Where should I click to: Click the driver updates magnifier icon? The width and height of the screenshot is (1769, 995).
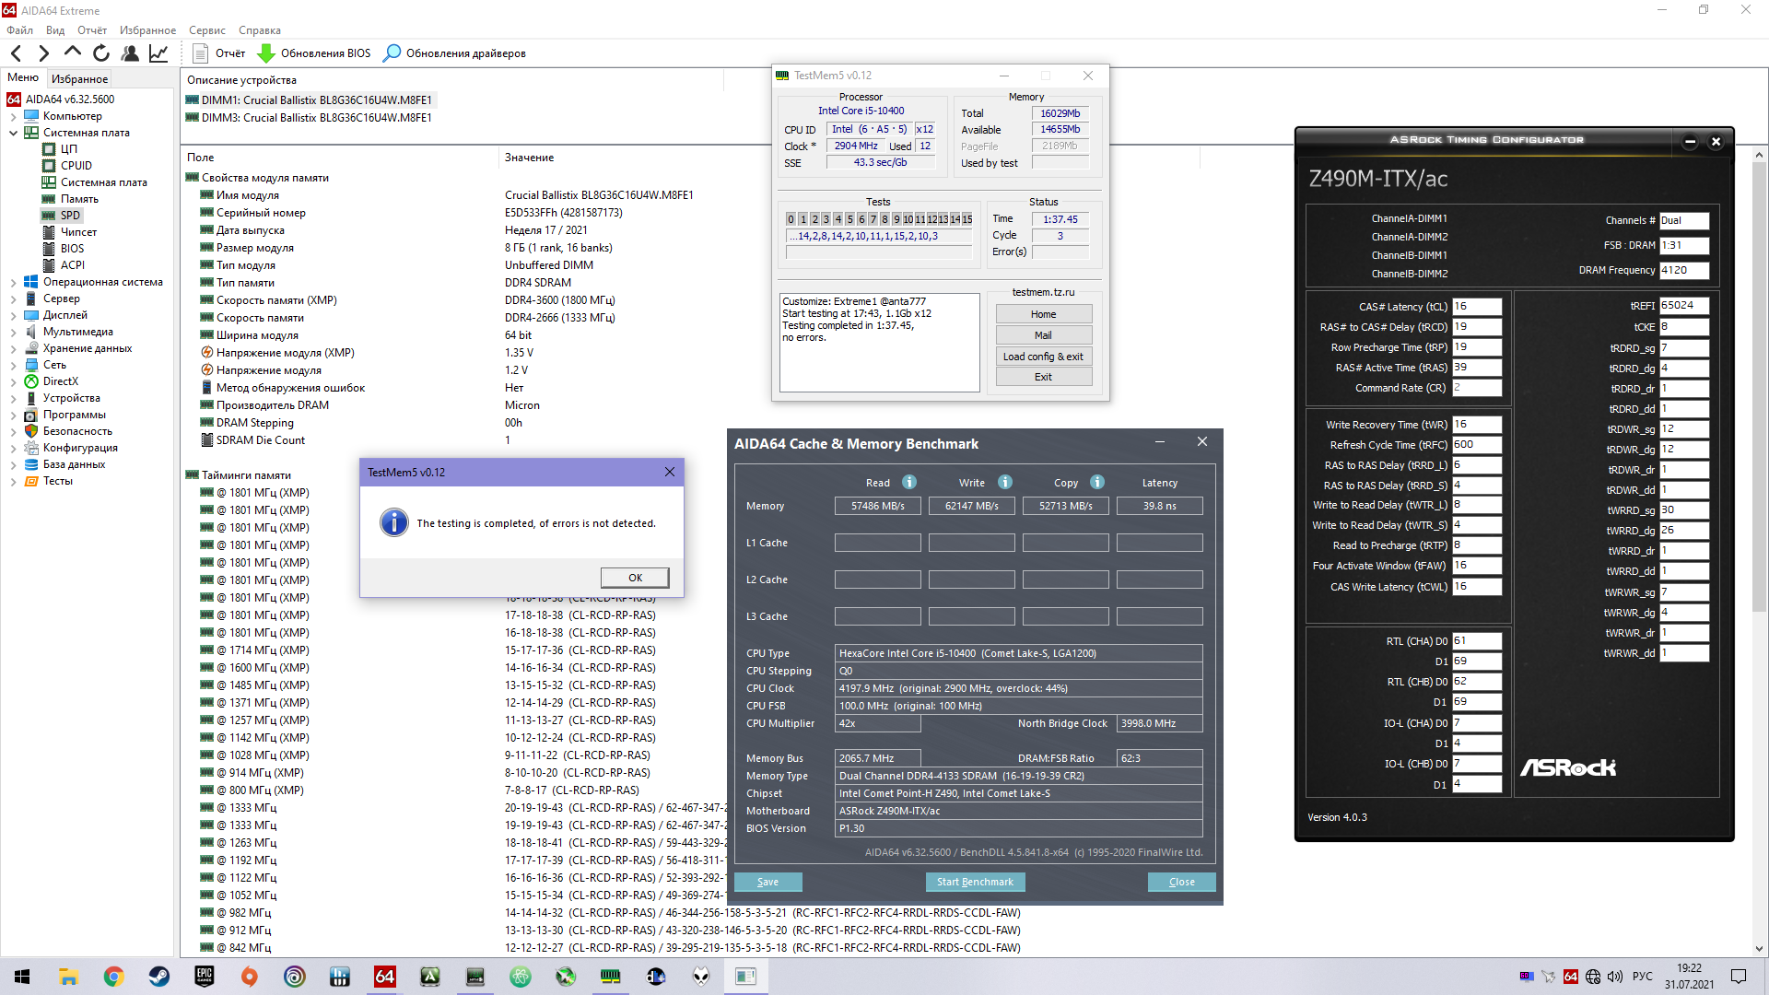[x=392, y=53]
